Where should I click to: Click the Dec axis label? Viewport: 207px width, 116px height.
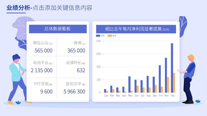[x=173, y=96]
